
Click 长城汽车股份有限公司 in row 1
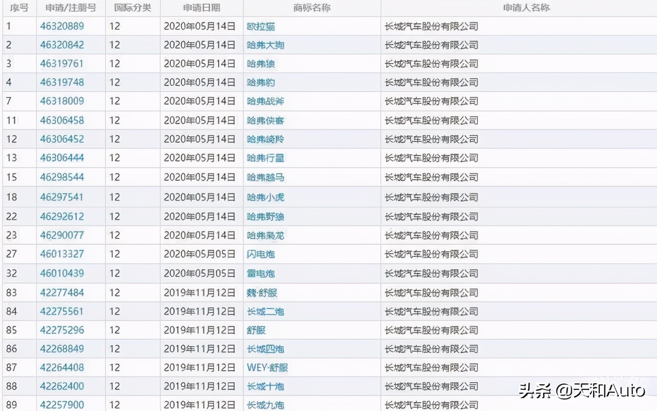[x=432, y=26]
